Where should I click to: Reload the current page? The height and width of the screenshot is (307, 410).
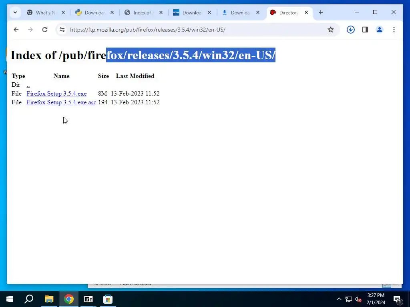45,30
